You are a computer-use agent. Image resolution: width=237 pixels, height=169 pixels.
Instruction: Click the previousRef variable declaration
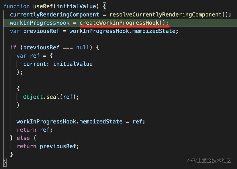tap(41, 31)
